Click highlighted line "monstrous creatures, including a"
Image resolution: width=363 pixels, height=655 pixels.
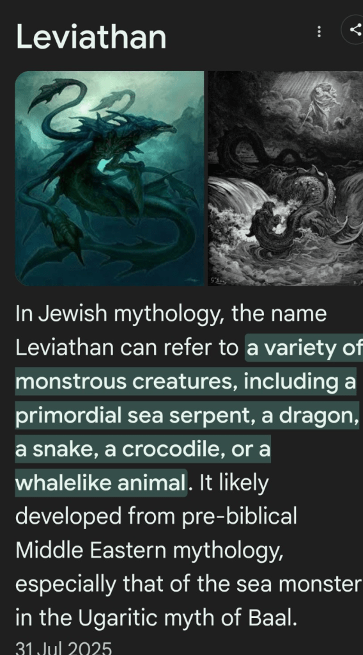186,382
